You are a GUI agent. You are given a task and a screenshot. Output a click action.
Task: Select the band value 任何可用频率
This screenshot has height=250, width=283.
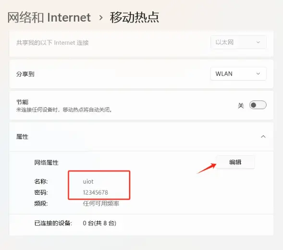click(x=101, y=203)
